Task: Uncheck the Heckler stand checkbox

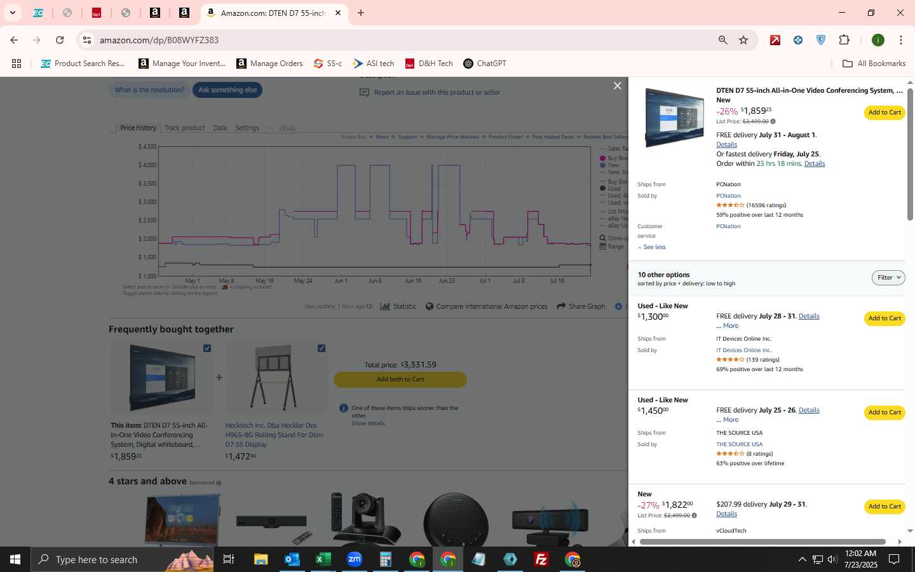Action: tap(322, 348)
